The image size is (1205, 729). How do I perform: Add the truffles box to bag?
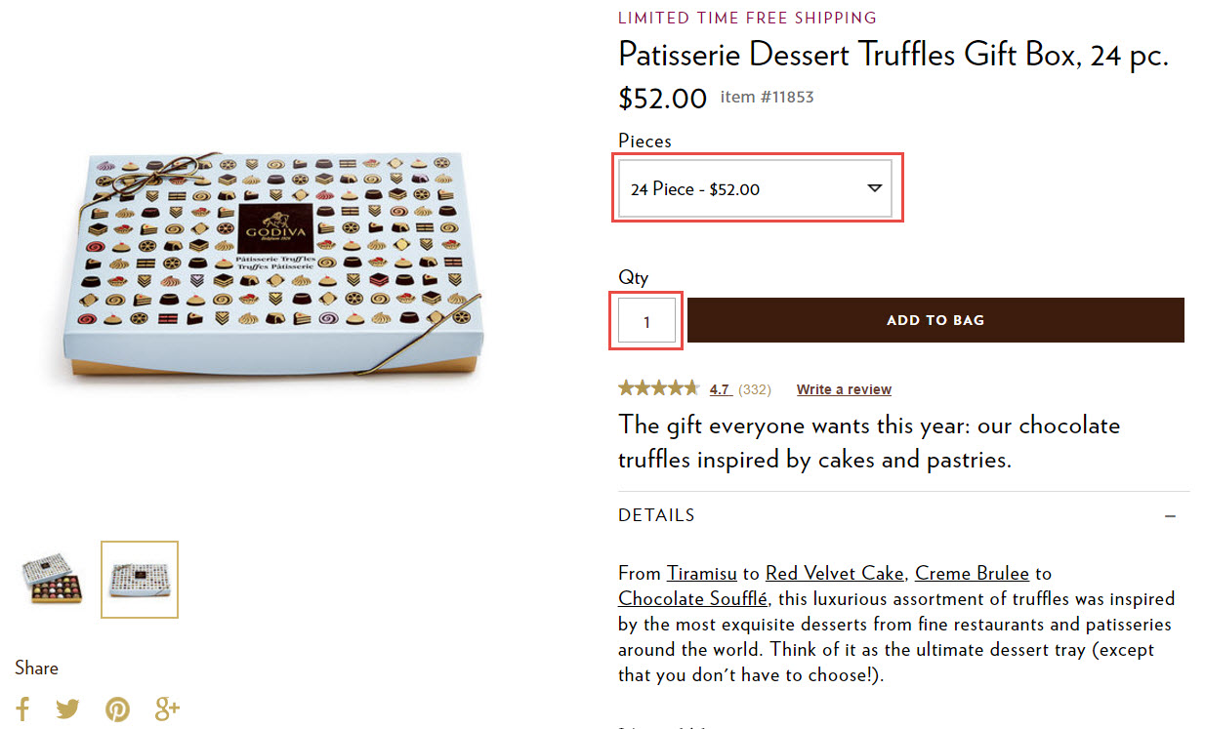click(x=935, y=320)
